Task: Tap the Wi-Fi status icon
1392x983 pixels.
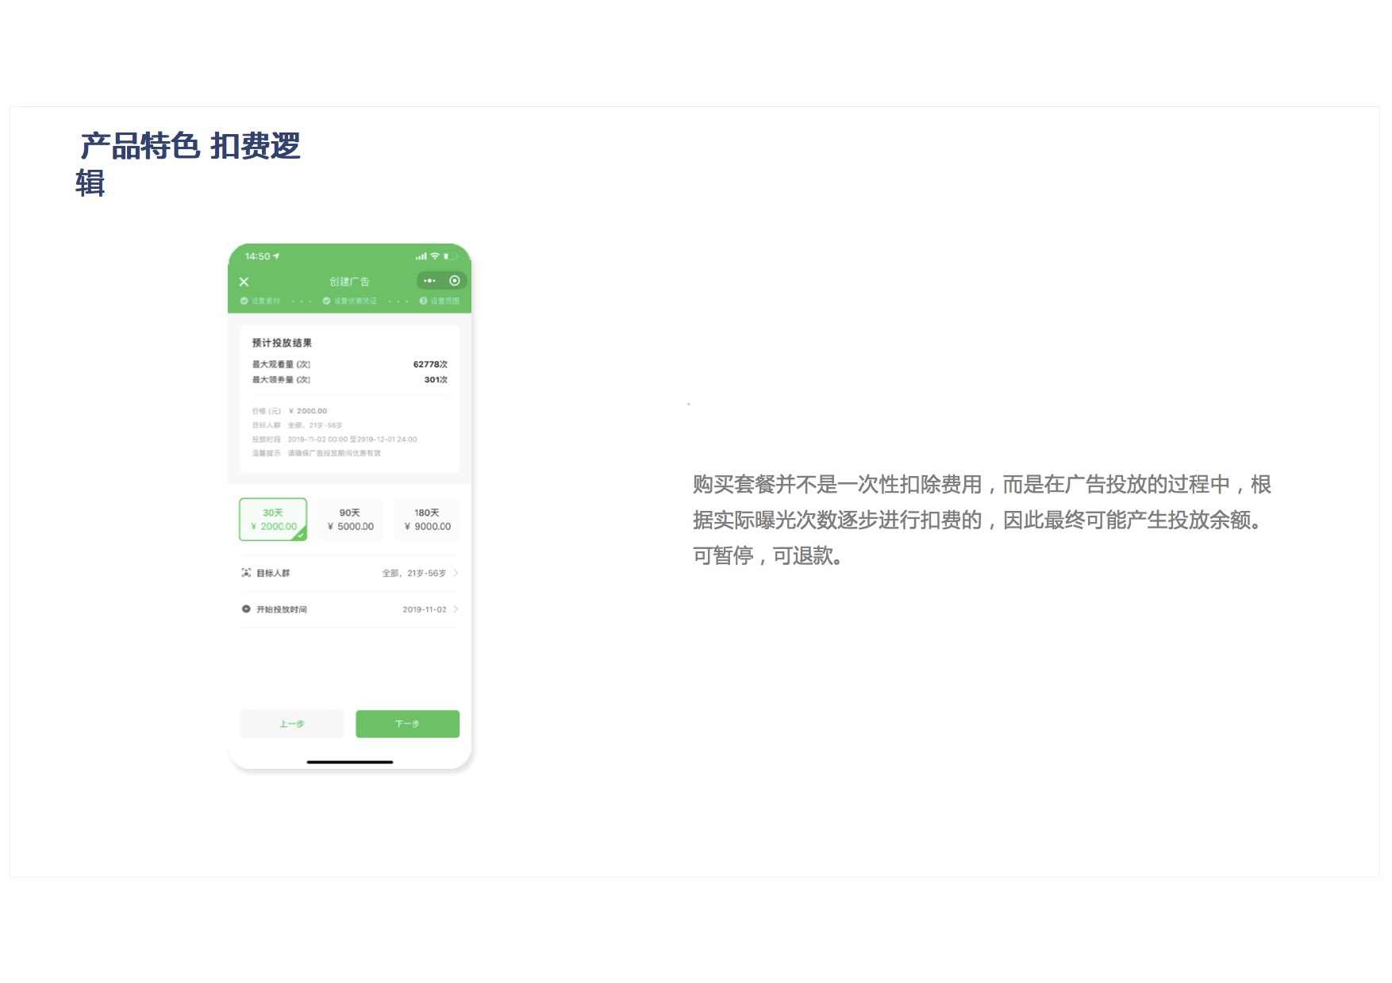Action: [435, 256]
